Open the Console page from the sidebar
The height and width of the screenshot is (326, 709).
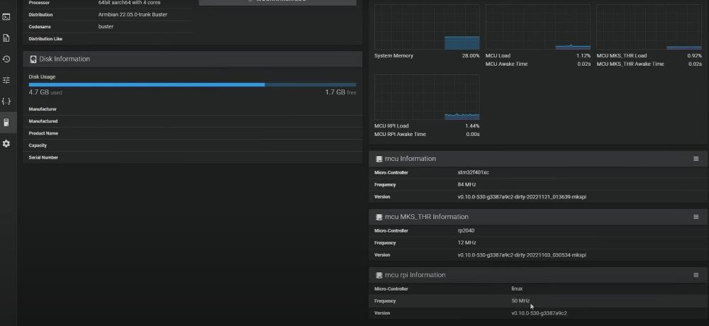click(x=6, y=17)
